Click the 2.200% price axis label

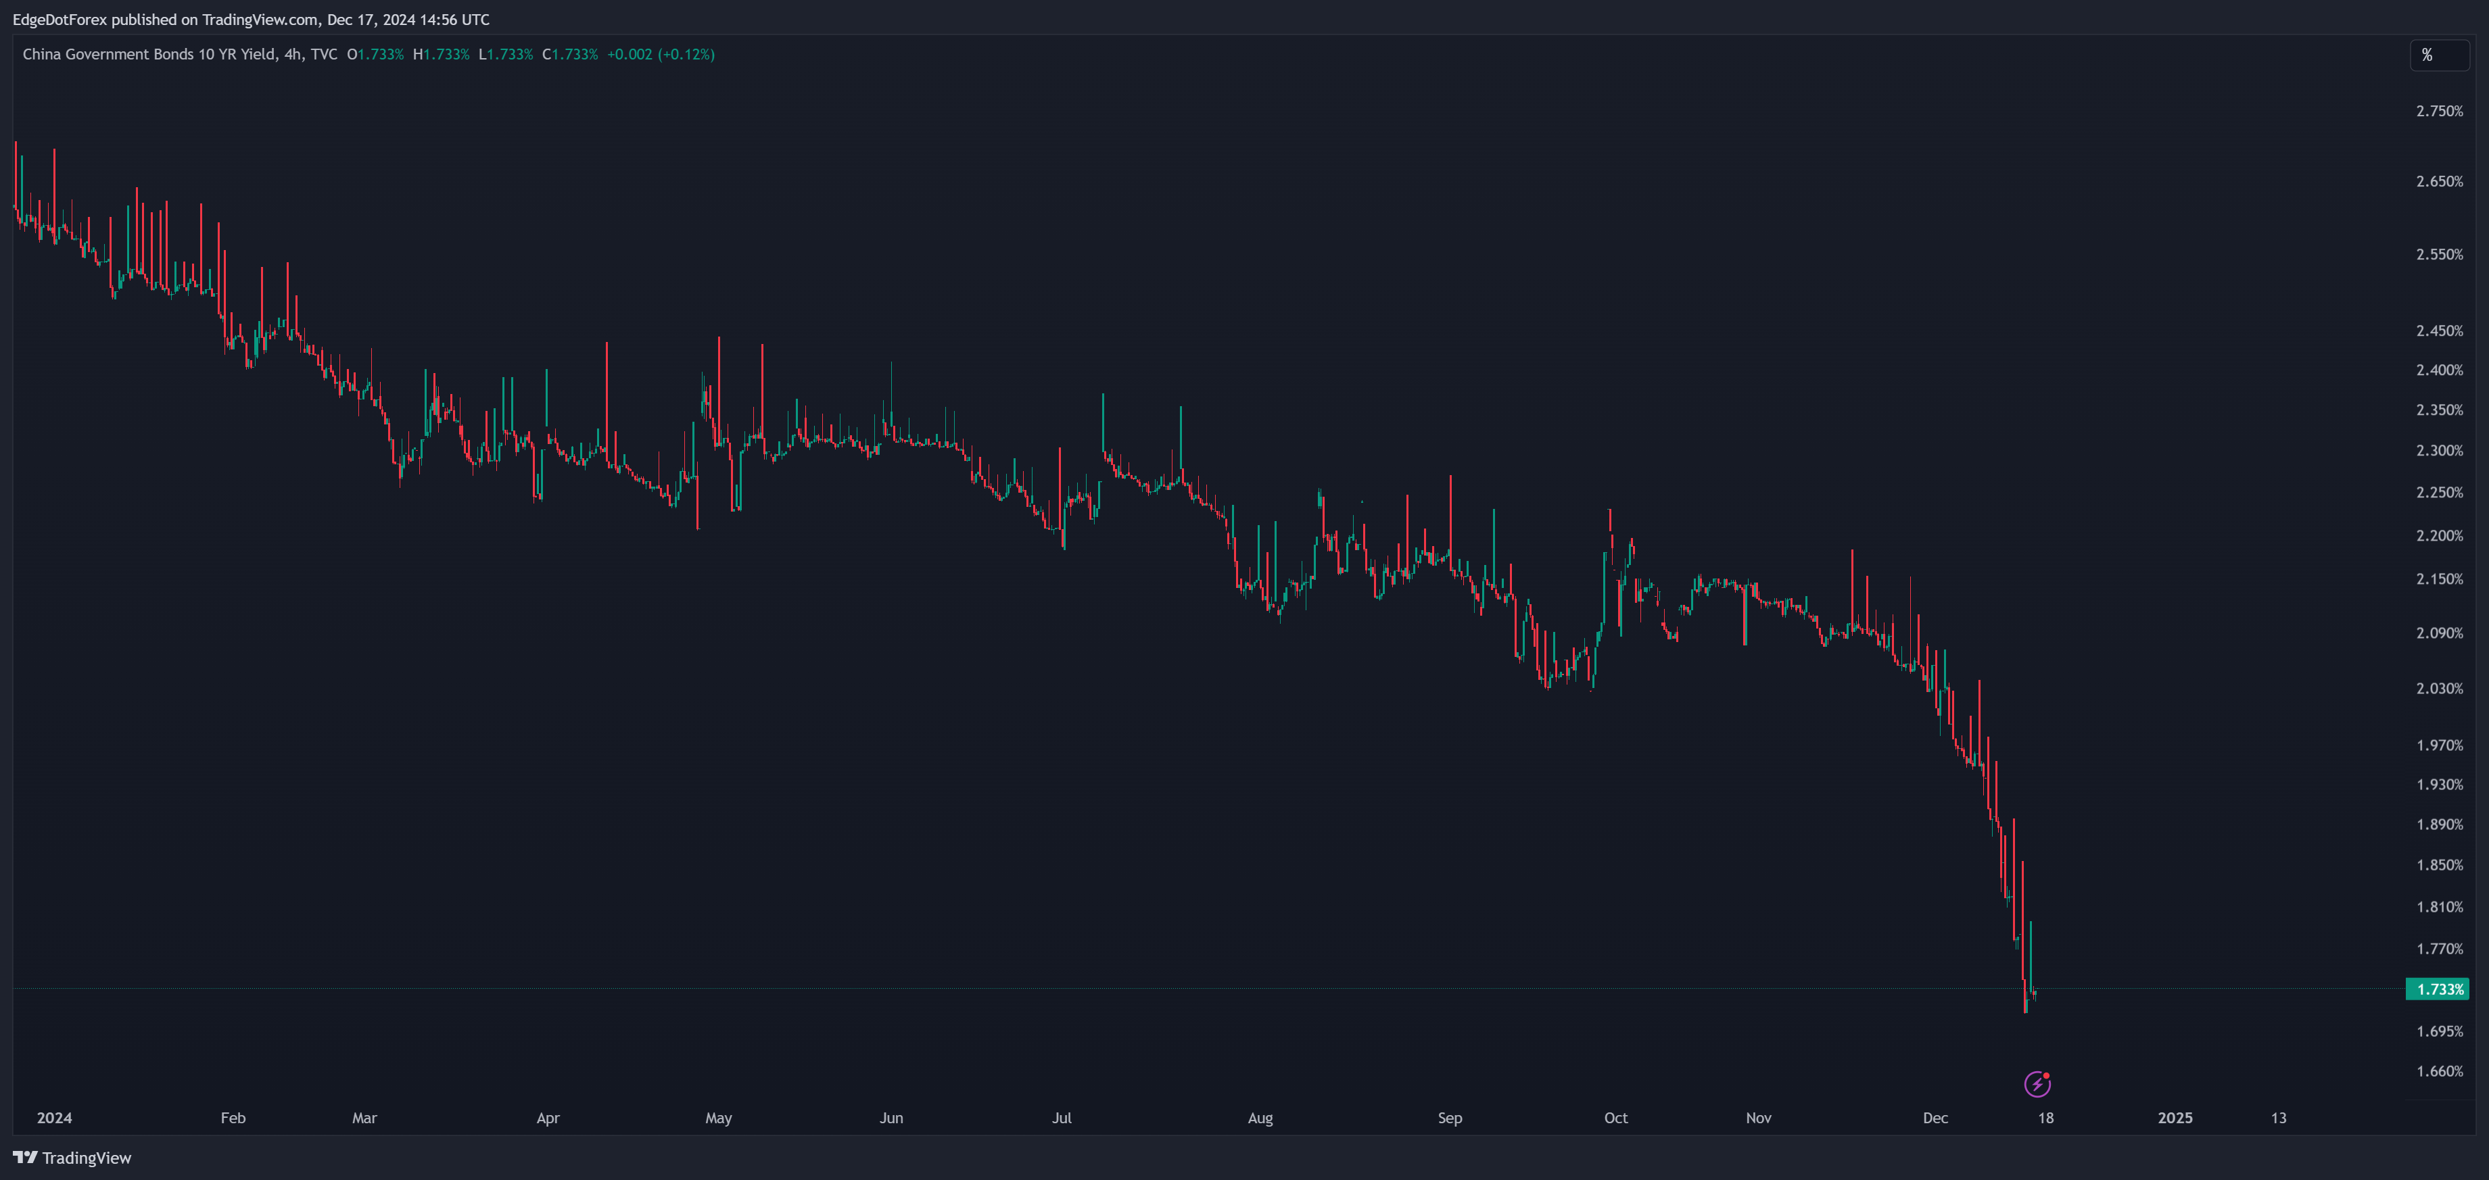tap(2439, 536)
